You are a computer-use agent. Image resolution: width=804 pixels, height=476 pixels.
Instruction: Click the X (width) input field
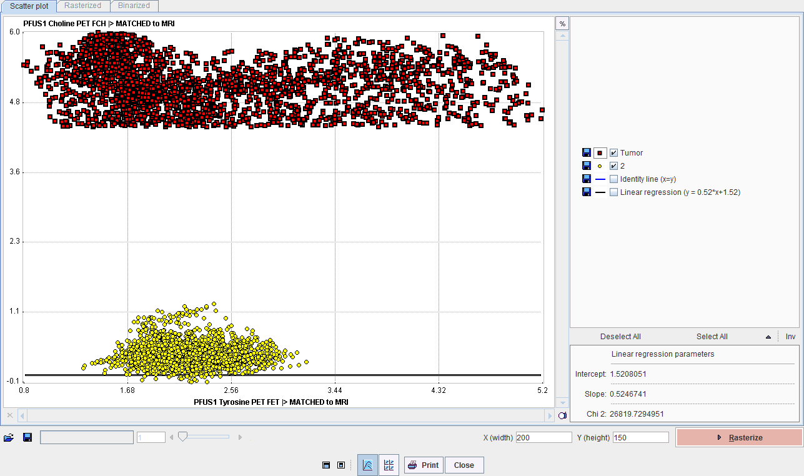(543, 437)
